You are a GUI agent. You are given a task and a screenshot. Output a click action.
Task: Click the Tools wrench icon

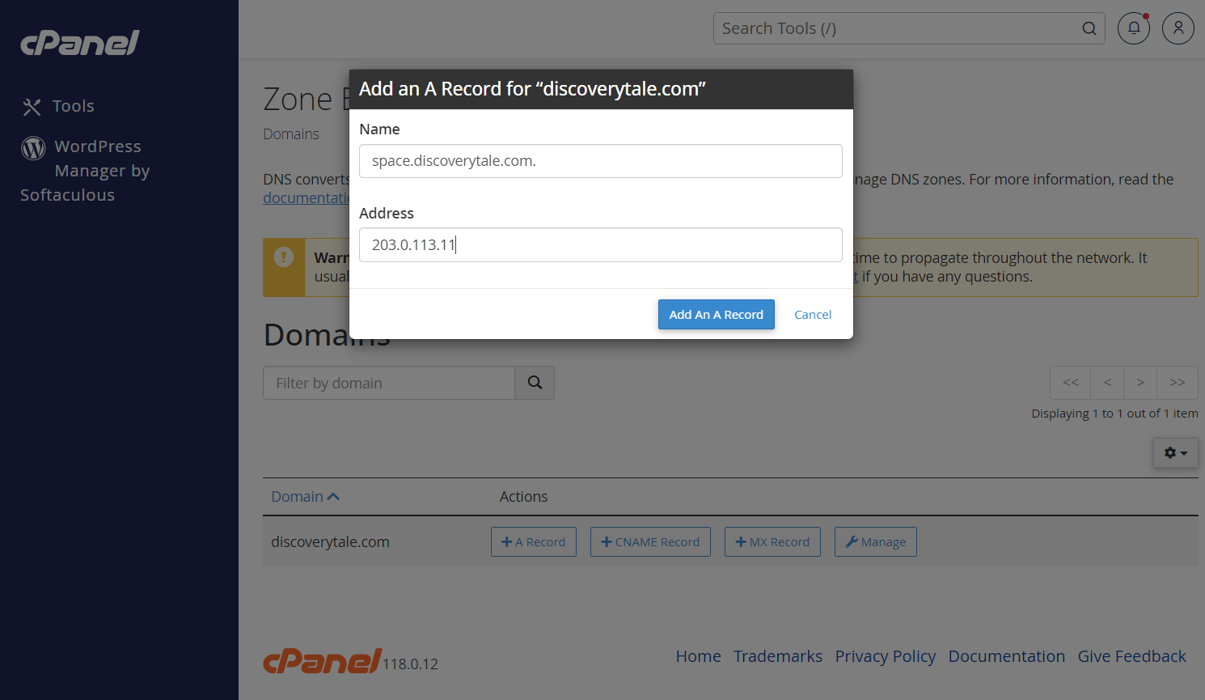click(x=32, y=107)
